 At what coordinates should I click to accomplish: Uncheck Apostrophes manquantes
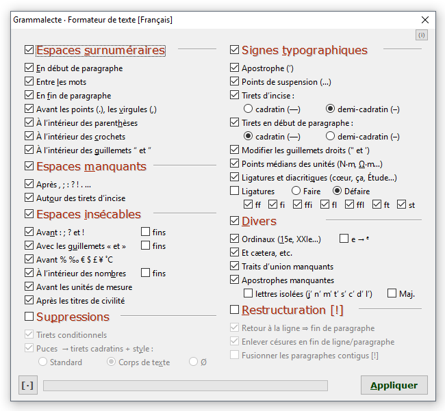[234, 280]
